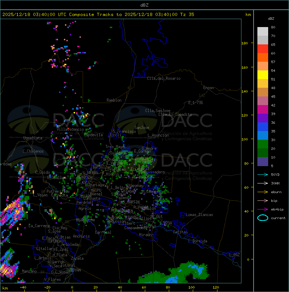Click the 'L_Dormida' map label
Viewport: 289px width, 292px height.
(198, 241)
